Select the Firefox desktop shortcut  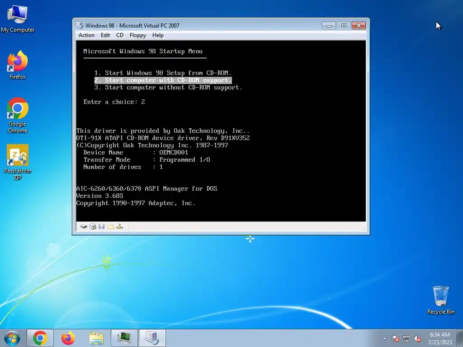[18, 65]
